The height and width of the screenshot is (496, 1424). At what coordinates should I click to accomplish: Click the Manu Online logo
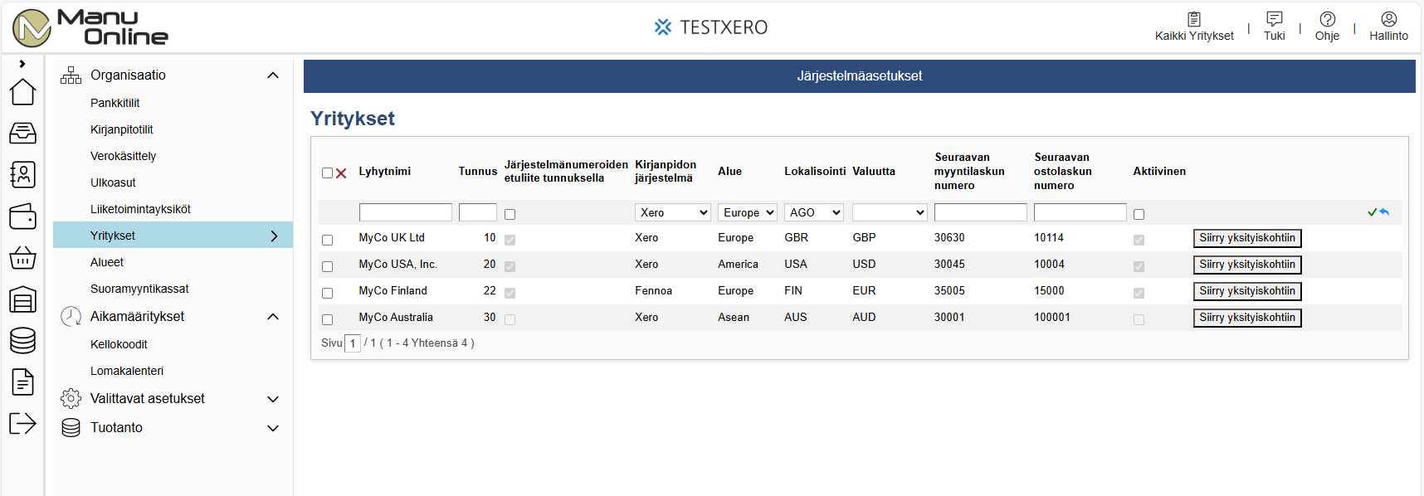click(x=90, y=27)
